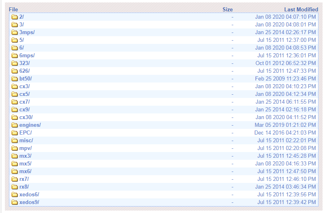This screenshot has width=325, height=213.
Task: Click date 'Oct 01 2012 06:52:32 PM'
Action: pyautogui.click(x=285, y=63)
